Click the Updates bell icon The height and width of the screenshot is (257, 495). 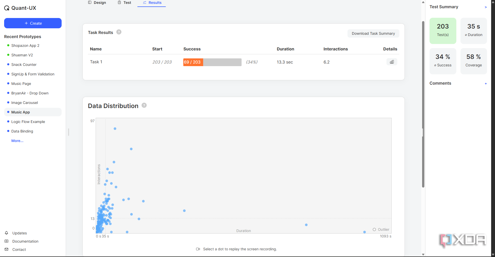point(6,233)
